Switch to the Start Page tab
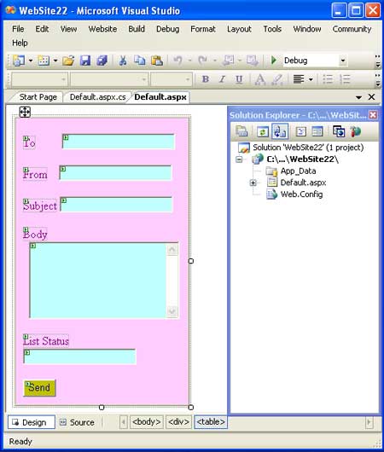The height and width of the screenshot is (452, 384). point(38,97)
